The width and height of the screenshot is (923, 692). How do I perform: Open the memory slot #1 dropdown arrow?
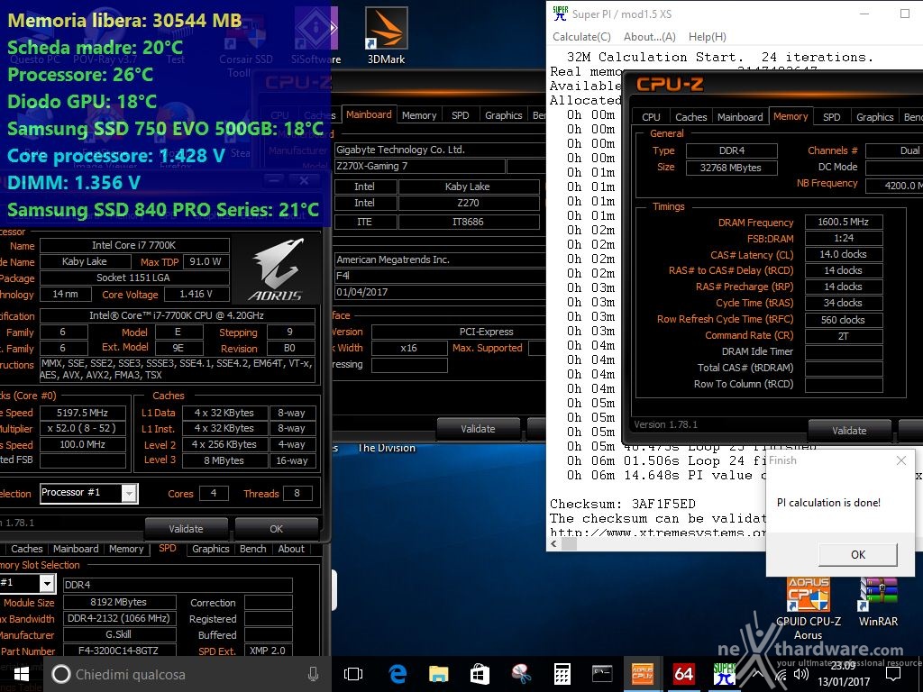click(47, 584)
